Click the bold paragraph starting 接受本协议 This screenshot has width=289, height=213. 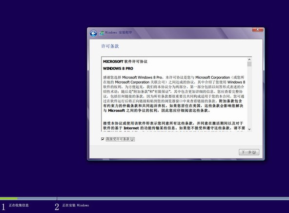174,126
